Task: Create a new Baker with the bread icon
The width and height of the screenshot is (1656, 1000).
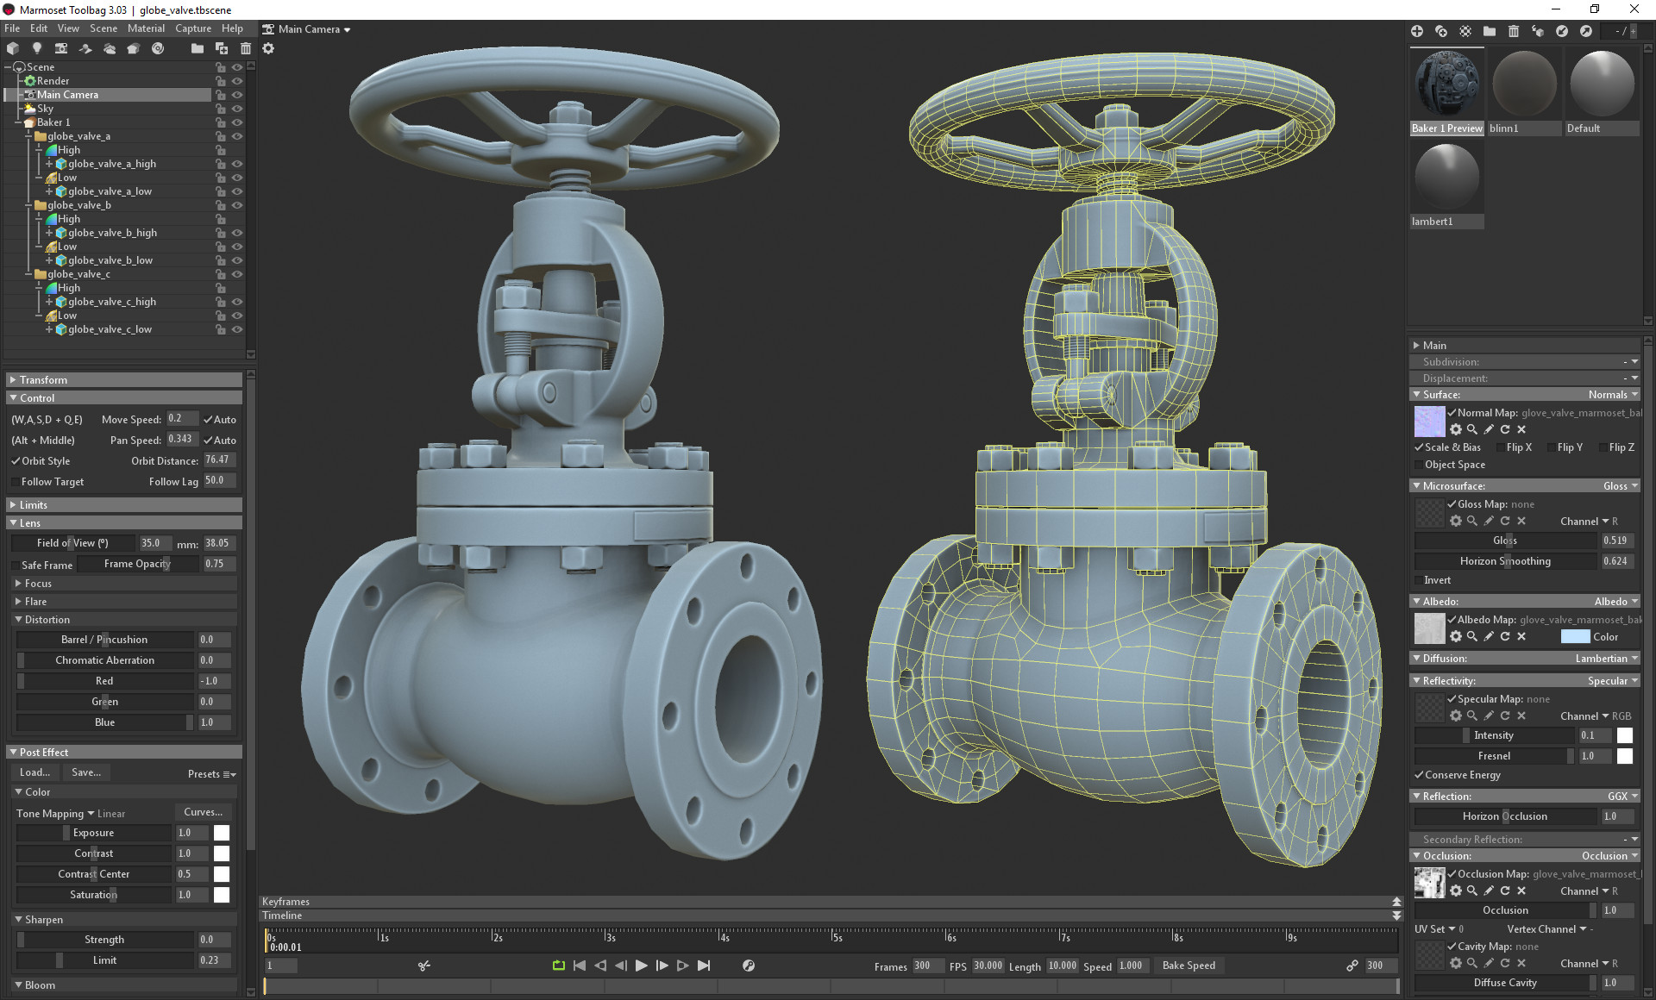Action: [x=133, y=48]
